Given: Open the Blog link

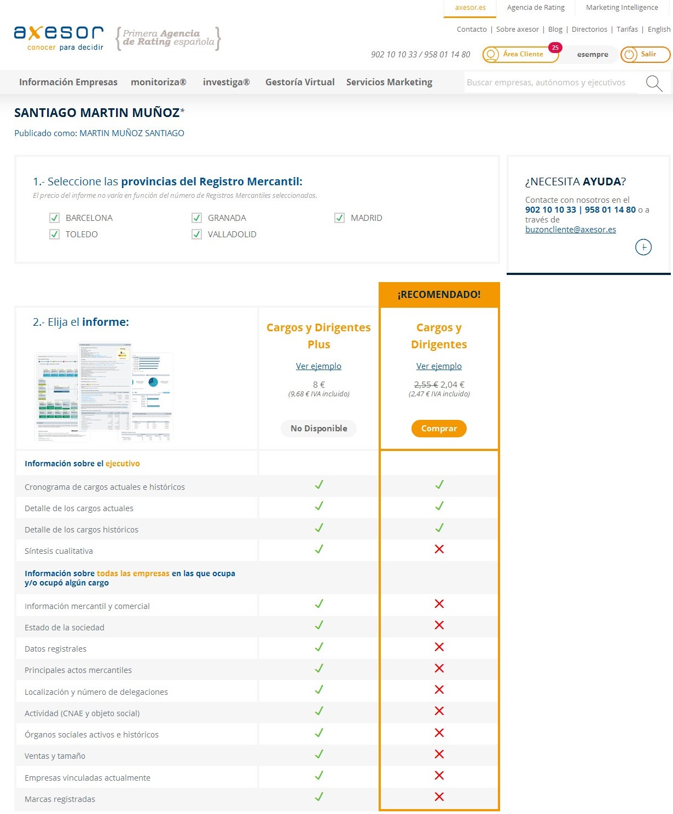Looking at the screenshot, I should coord(555,30).
